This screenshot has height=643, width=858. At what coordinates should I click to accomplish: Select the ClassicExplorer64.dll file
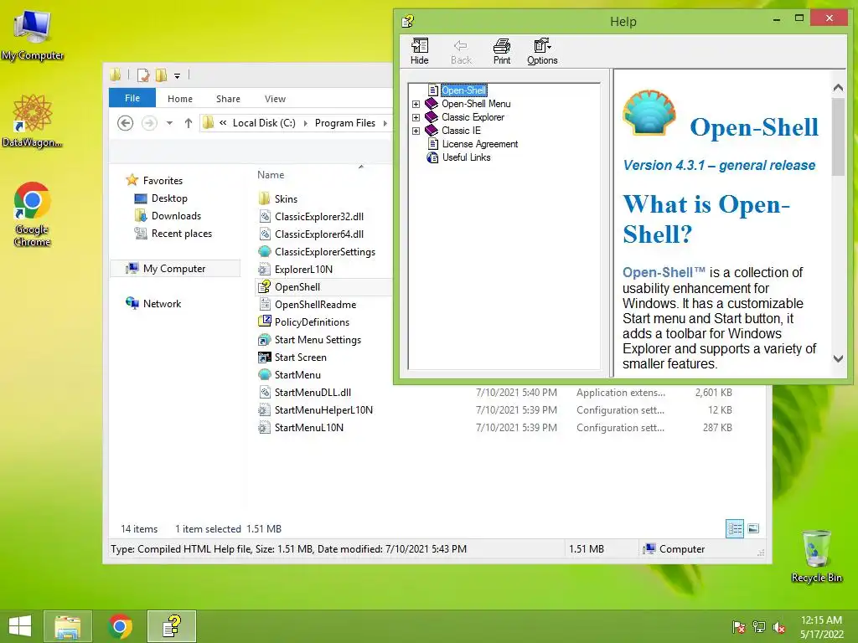pos(319,234)
